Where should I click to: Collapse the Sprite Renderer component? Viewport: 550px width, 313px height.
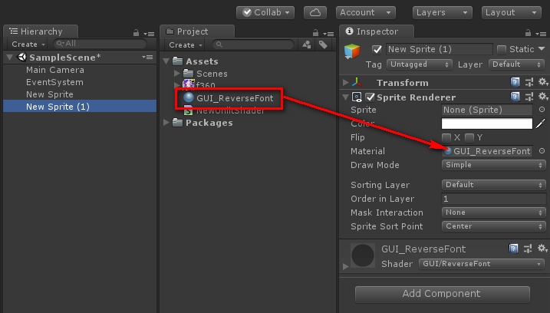[x=345, y=97]
